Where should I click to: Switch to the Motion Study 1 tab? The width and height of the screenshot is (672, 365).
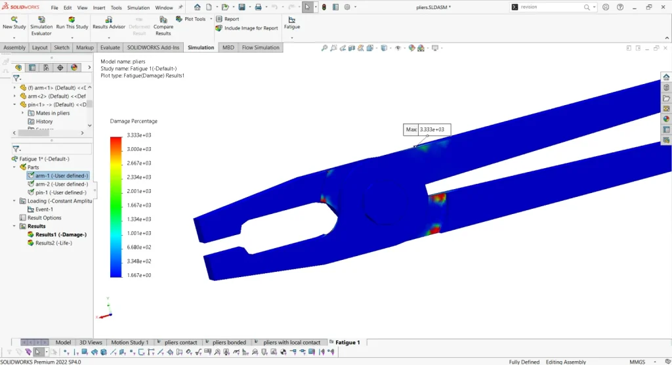point(130,342)
